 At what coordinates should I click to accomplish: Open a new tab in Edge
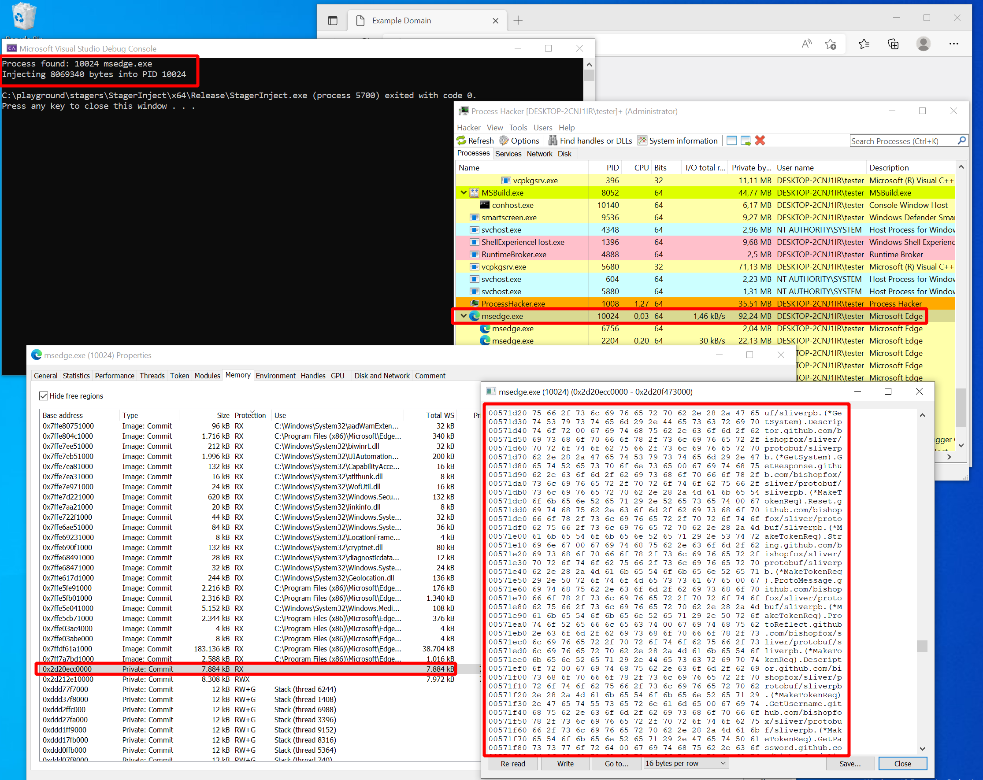pos(518,21)
